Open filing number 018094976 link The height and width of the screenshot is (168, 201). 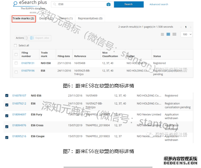(x=19, y=125)
